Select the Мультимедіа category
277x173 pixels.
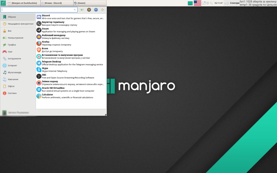coord(18,72)
